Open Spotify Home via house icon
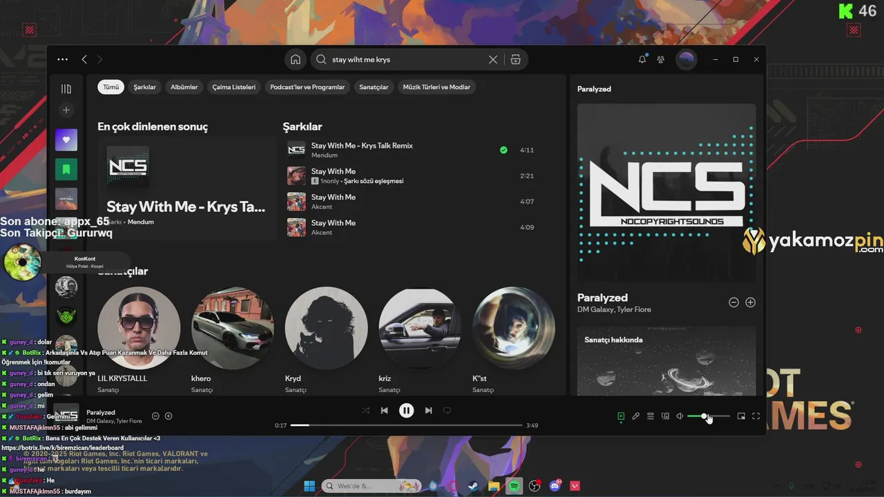 tap(296, 59)
